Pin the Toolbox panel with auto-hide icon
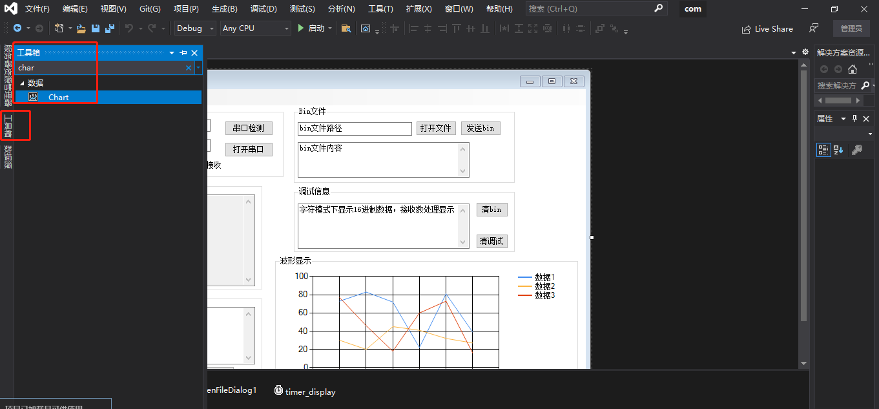The width and height of the screenshot is (879, 409). point(183,53)
